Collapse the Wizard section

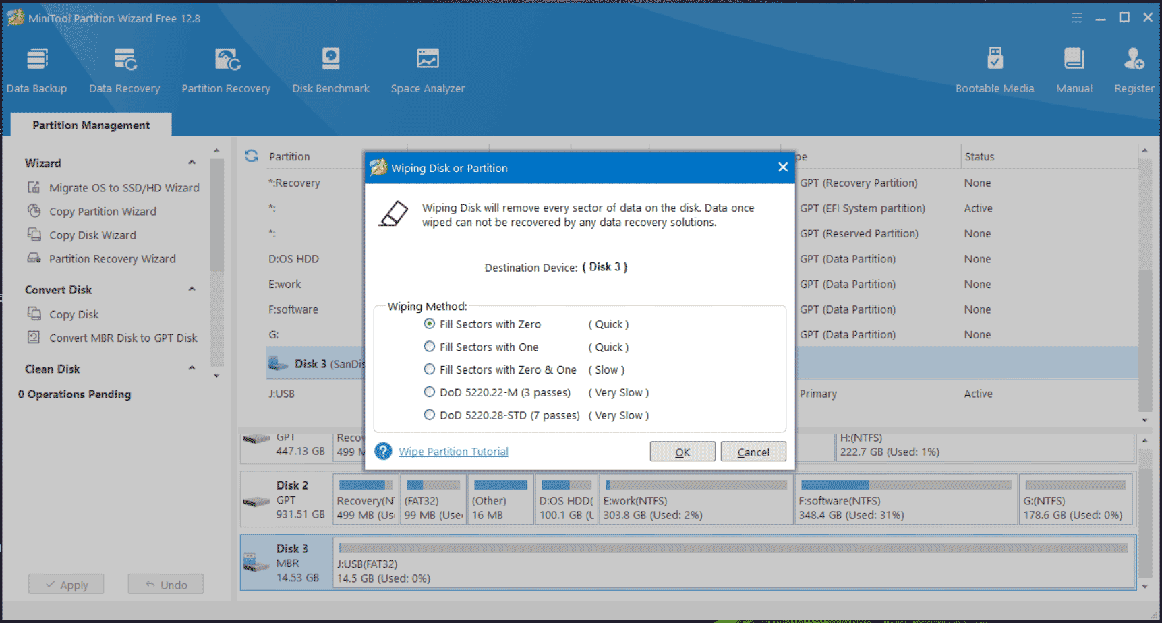pos(192,162)
